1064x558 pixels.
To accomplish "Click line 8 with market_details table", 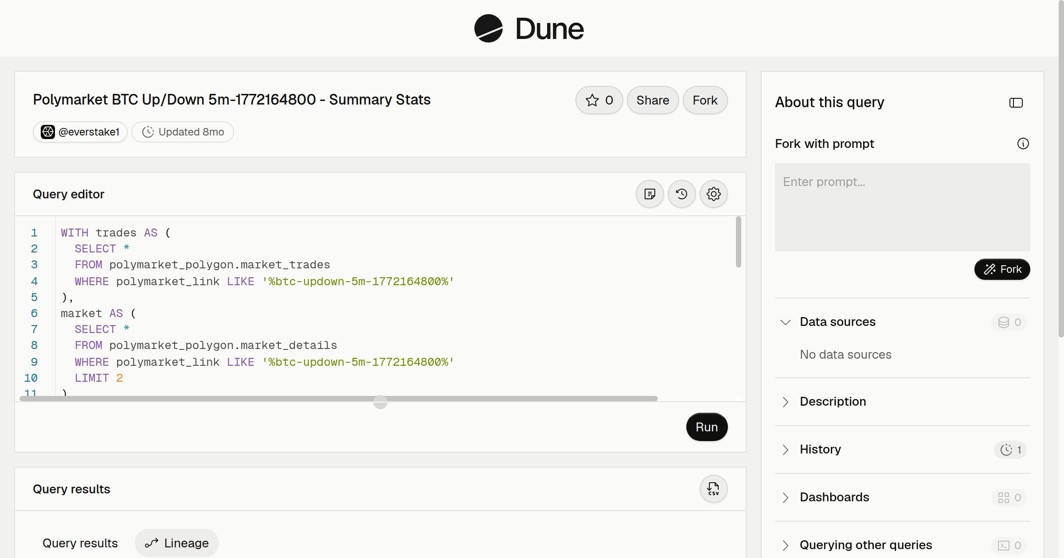I will click(x=206, y=345).
